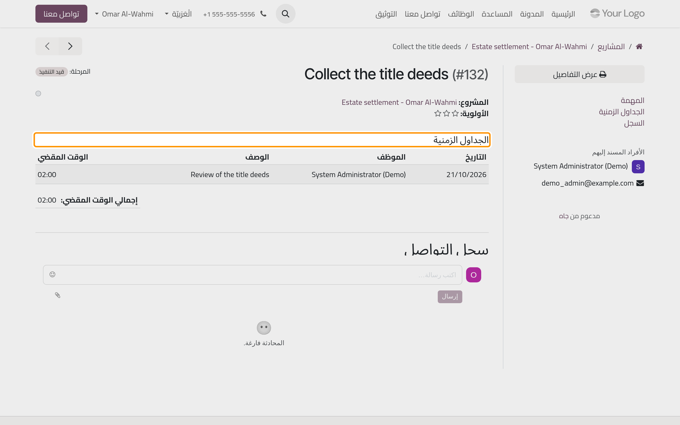Open الوظائف menu item
The width and height of the screenshot is (680, 425).
point(461,14)
